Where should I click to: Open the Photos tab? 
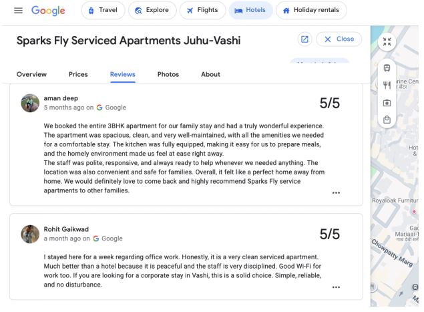(x=168, y=73)
